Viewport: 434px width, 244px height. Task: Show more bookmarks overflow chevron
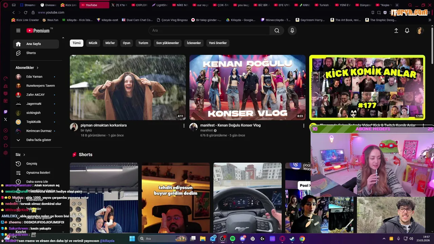(x=430, y=20)
